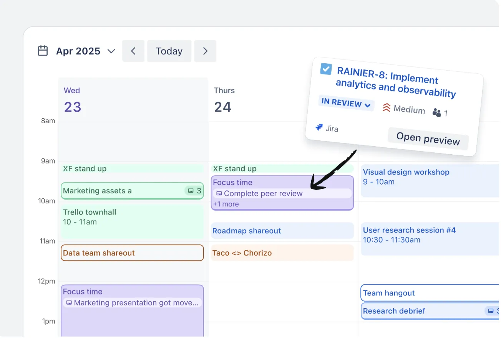Click the 9am time label
This screenshot has width=501, height=340.
click(x=48, y=161)
